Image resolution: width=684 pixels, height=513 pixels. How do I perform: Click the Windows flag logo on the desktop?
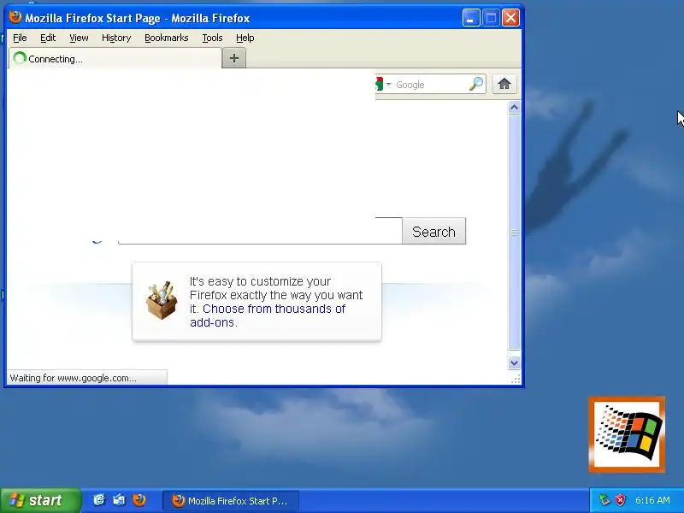click(627, 434)
